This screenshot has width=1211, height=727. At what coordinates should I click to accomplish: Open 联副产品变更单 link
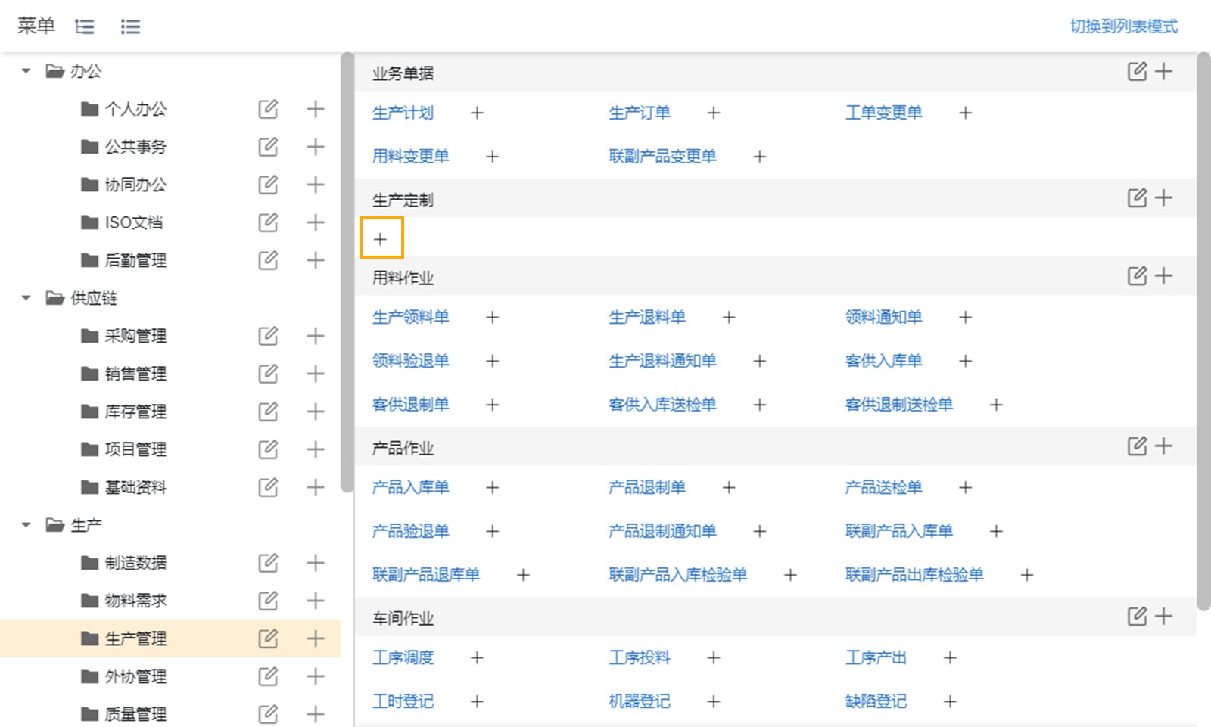pyautogui.click(x=662, y=157)
